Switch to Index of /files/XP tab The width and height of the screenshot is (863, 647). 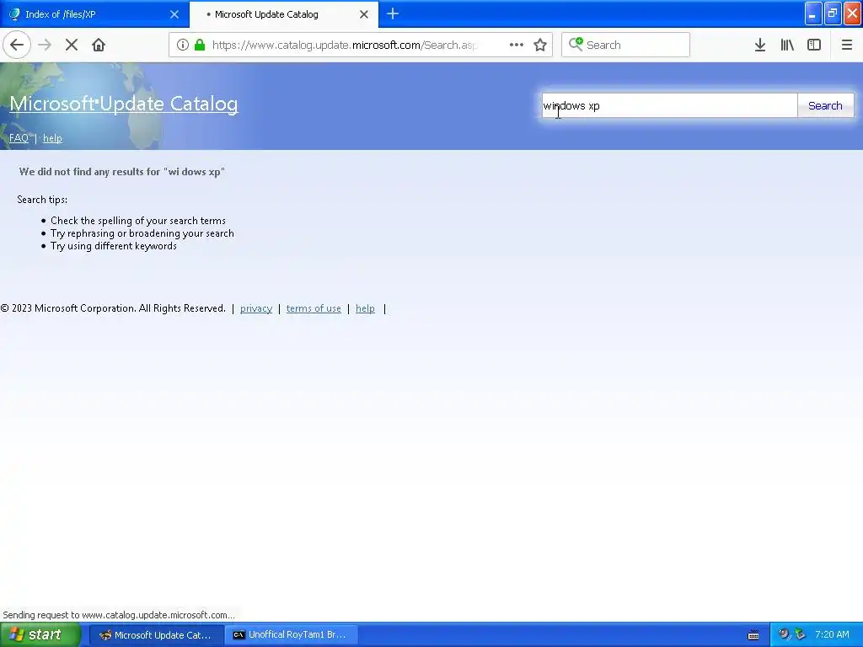click(x=94, y=14)
